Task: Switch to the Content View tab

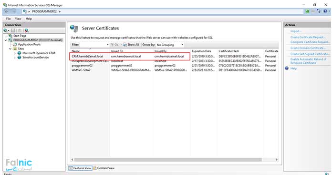Action: tap(104, 168)
